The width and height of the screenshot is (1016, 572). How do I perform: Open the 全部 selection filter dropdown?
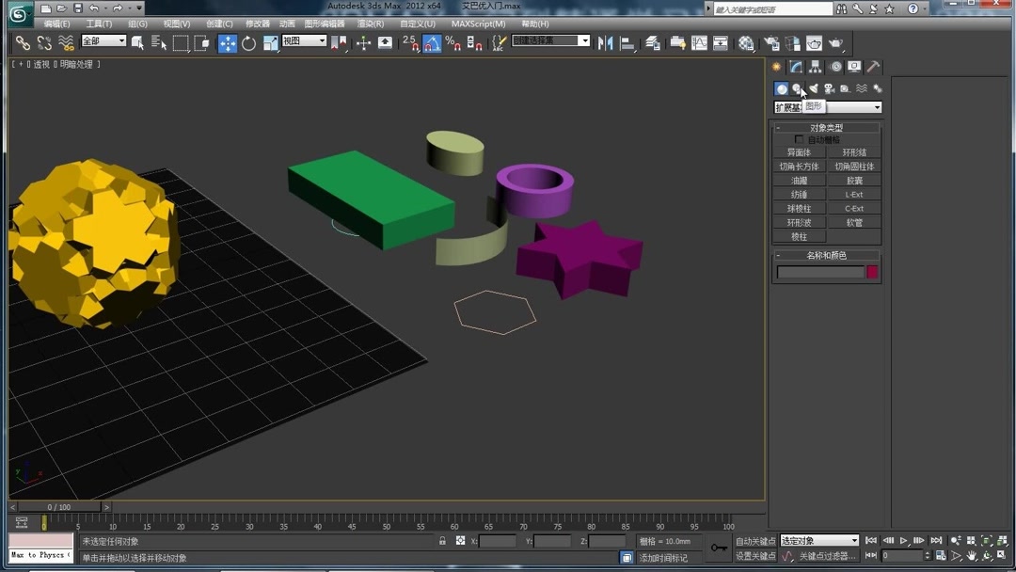coord(102,41)
